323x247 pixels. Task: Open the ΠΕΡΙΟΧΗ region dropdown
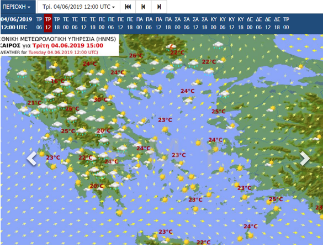point(17,7)
